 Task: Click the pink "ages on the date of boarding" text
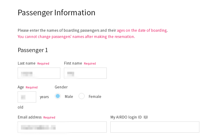142,30
